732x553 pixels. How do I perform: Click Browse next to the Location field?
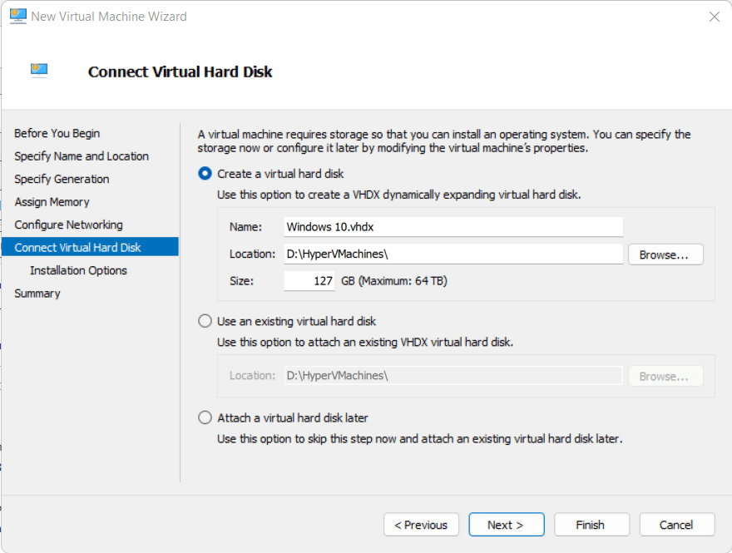[x=665, y=254]
